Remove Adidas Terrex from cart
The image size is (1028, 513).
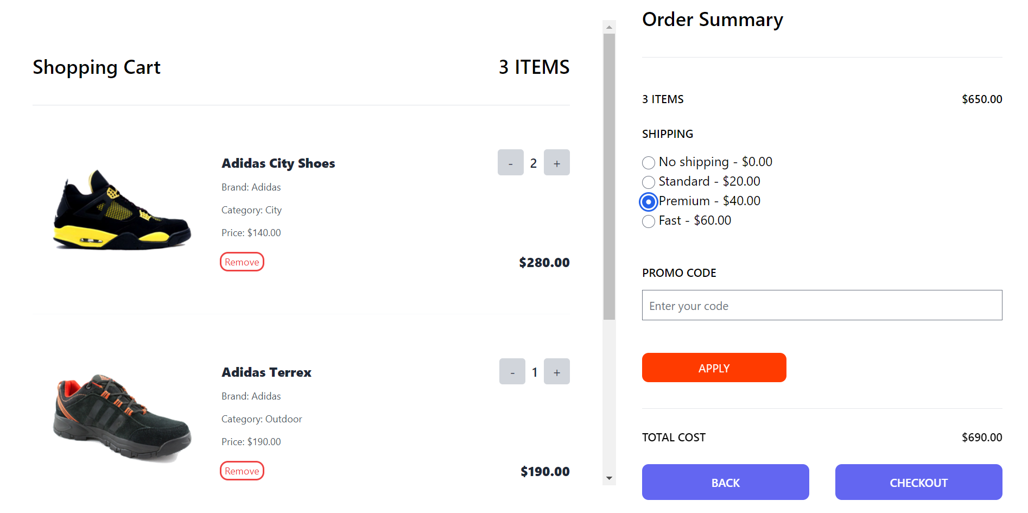[x=242, y=471]
